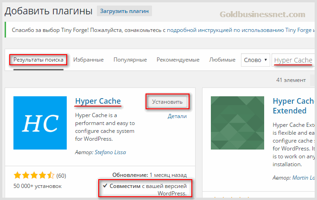Open the green Hyper Cache Extended thumbnail

(x=237, y=123)
